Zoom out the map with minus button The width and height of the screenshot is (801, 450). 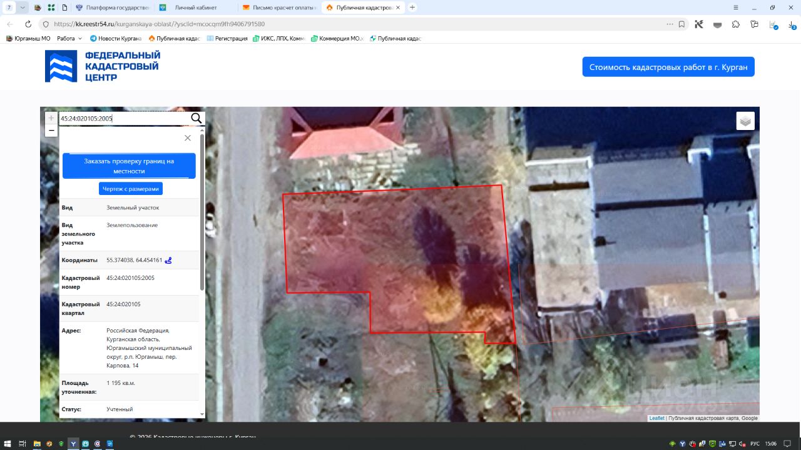(51, 131)
